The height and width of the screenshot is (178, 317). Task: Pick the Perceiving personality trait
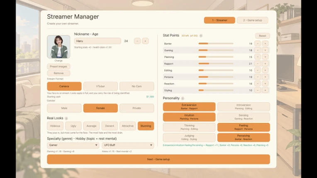244,137
